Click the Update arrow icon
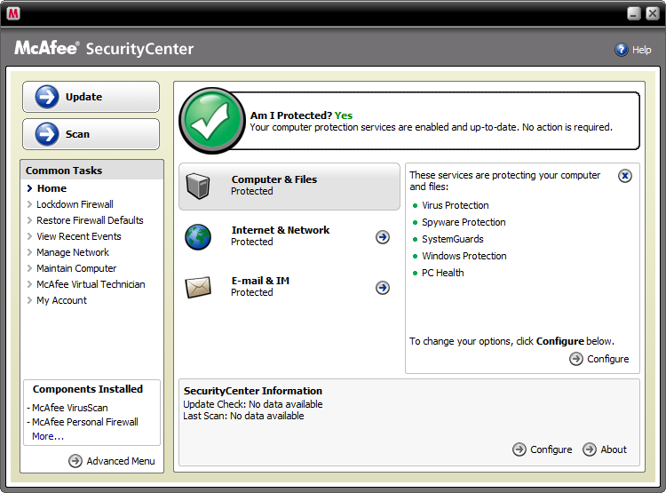This screenshot has height=493, width=666. click(x=47, y=97)
